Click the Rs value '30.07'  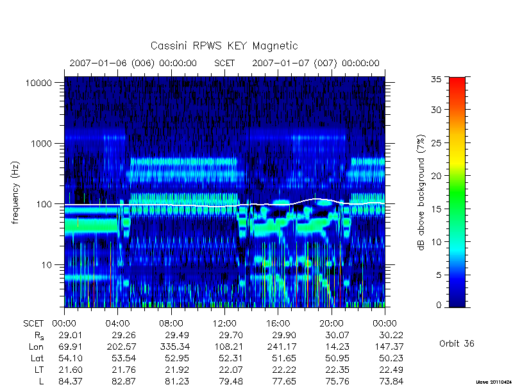[337, 335]
